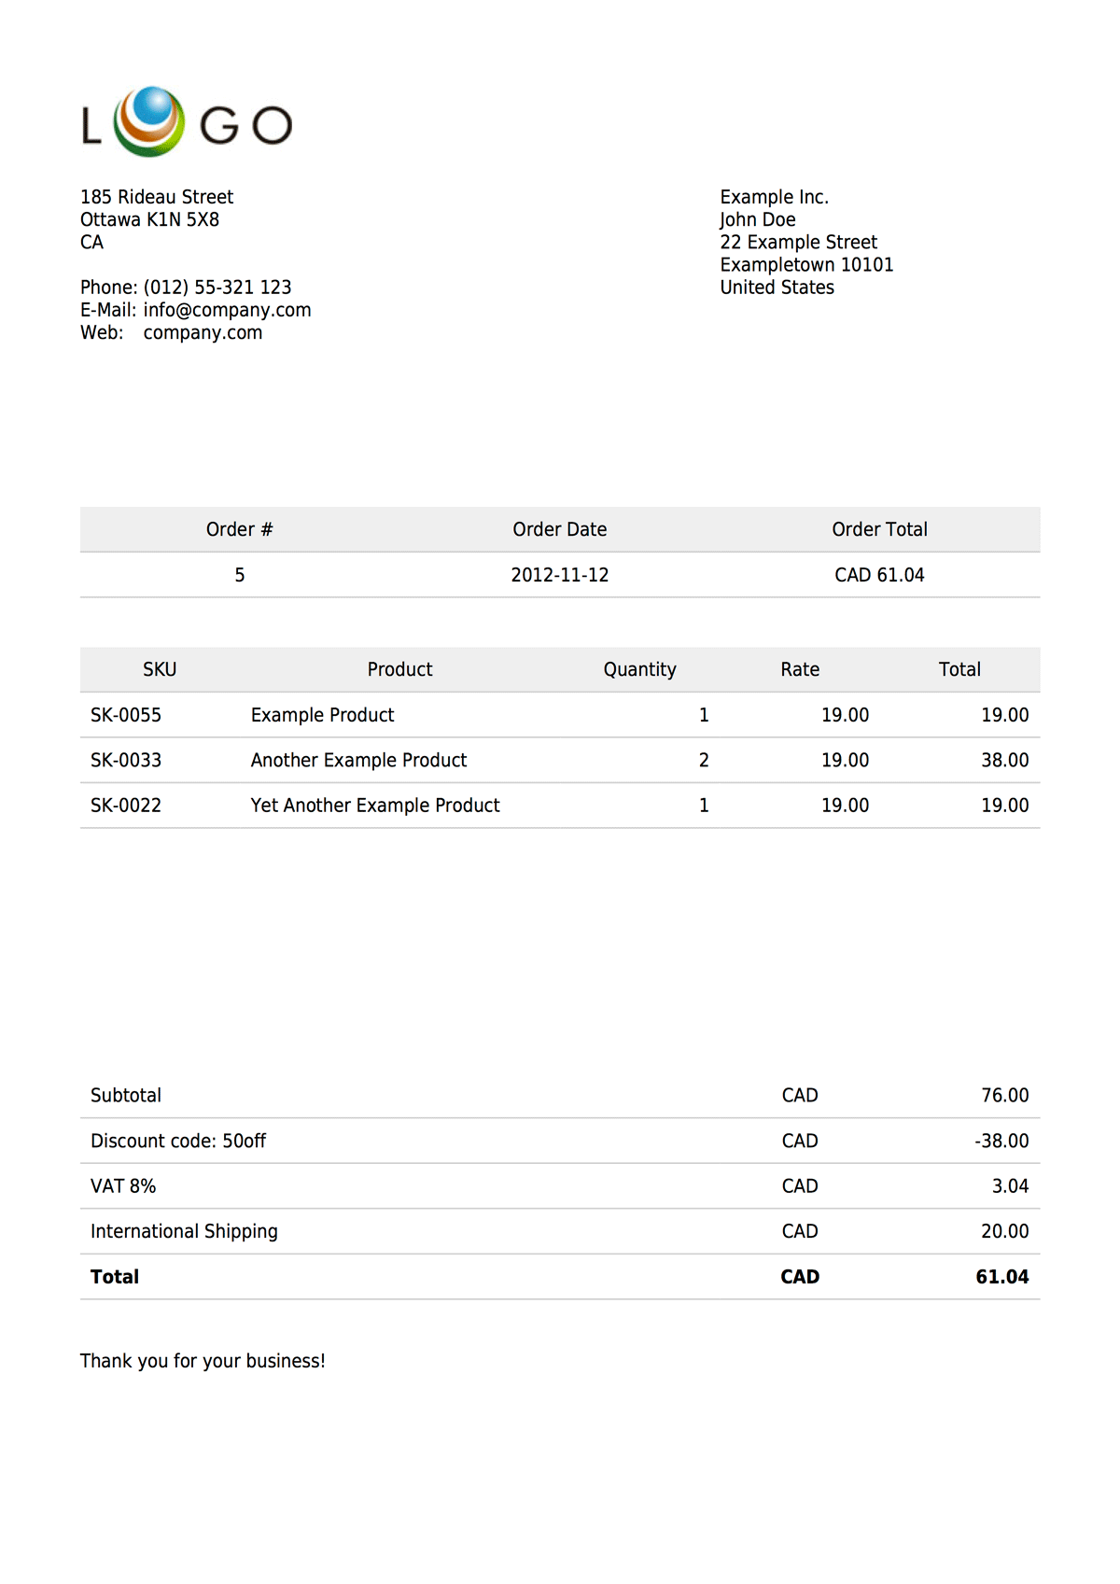Select the bold final total 61.04
The width and height of the screenshot is (1120, 1584).
point(1002,1277)
